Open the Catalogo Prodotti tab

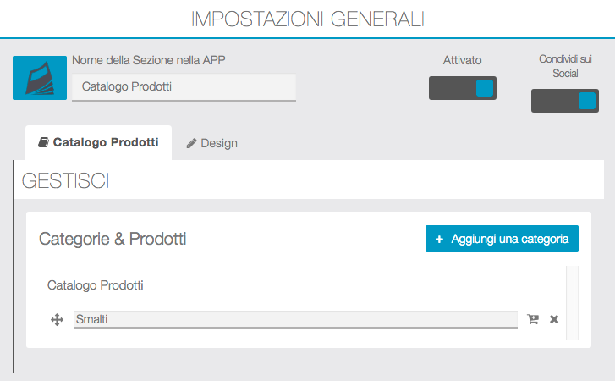coord(98,143)
